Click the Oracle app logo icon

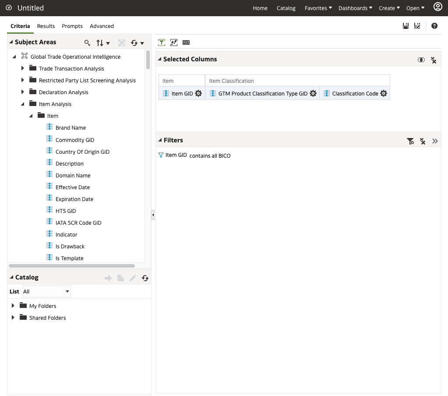9,8
